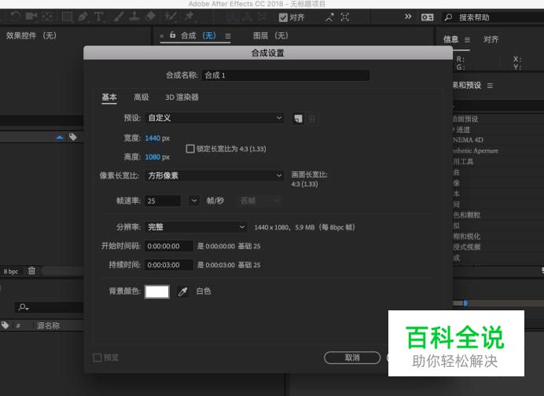The height and width of the screenshot is (396, 544).
Task: Click the label tag icon in the project panel
Action: pyautogui.click(x=72, y=137)
